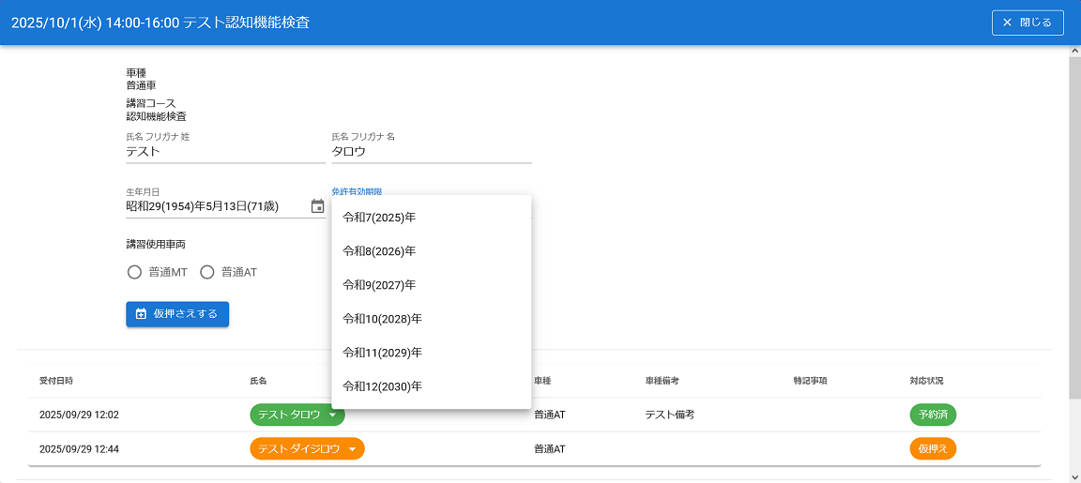Click the 氏名 フリガナ 姓 input field

click(x=225, y=152)
